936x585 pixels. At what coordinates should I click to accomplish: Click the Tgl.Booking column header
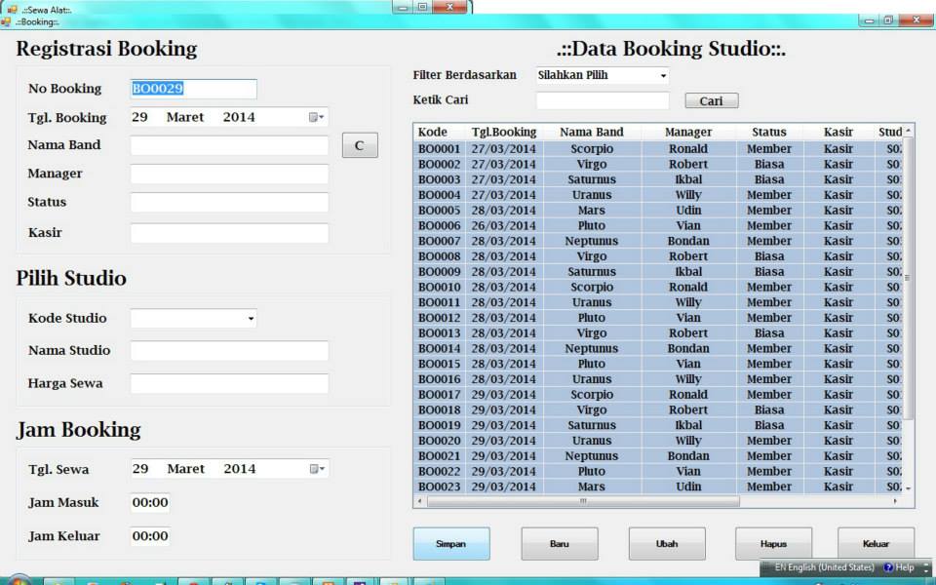tap(504, 132)
